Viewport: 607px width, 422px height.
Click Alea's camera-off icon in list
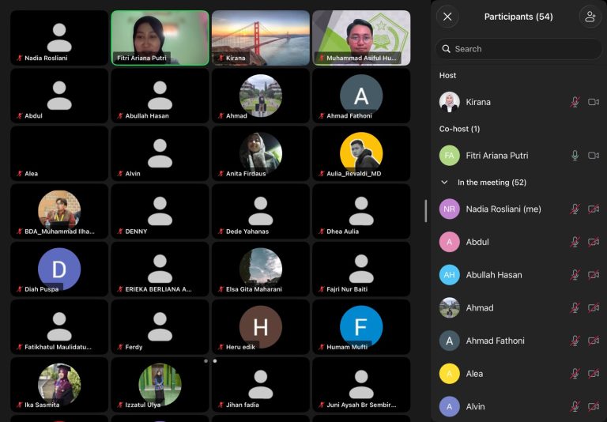coord(594,374)
